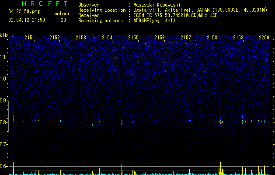Click the kHz axis unit label
275x175 pixels.
pos(4,35)
